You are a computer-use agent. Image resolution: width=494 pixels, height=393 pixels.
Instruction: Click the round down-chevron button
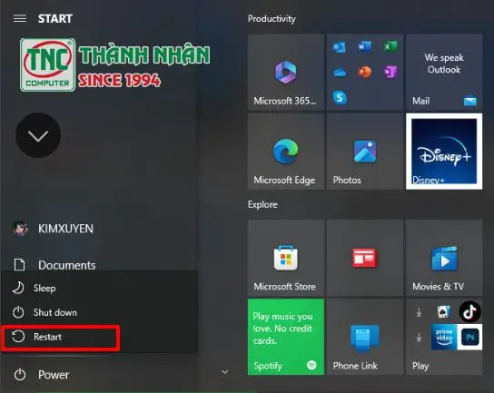tap(38, 135)
